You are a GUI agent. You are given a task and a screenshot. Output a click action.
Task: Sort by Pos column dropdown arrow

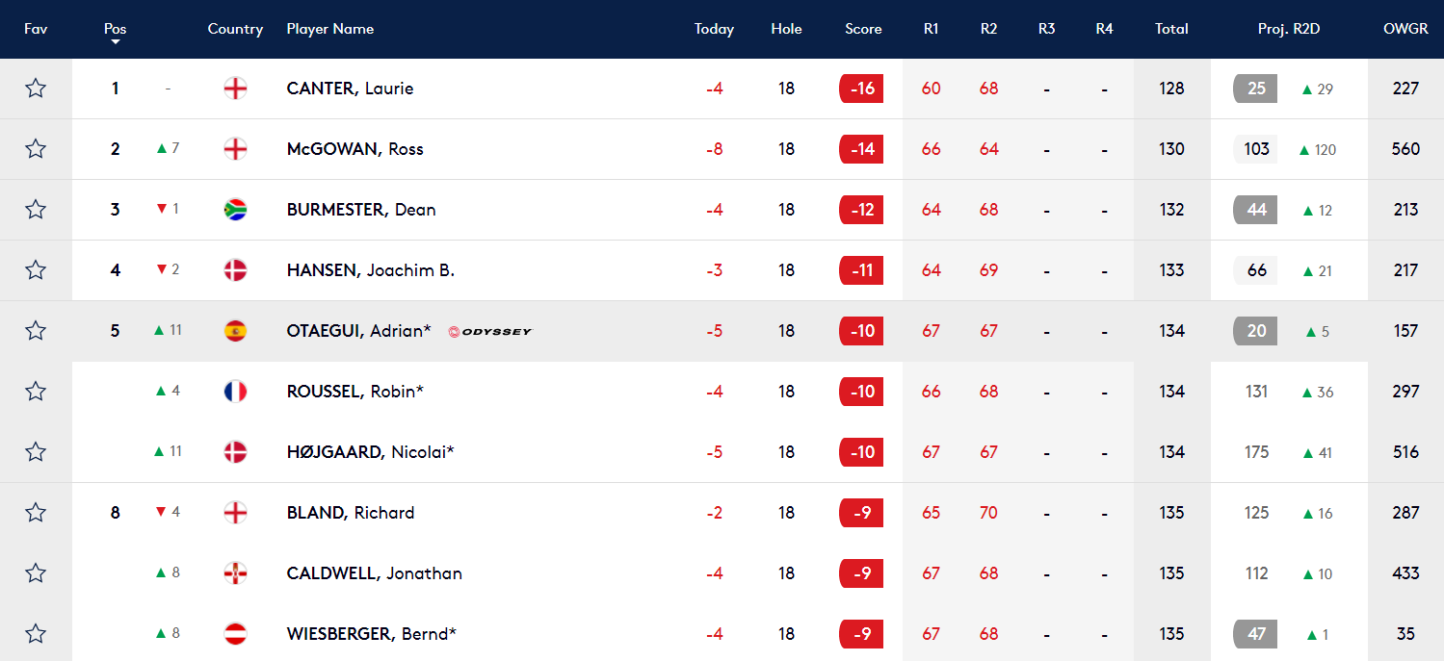coord(116,42)
